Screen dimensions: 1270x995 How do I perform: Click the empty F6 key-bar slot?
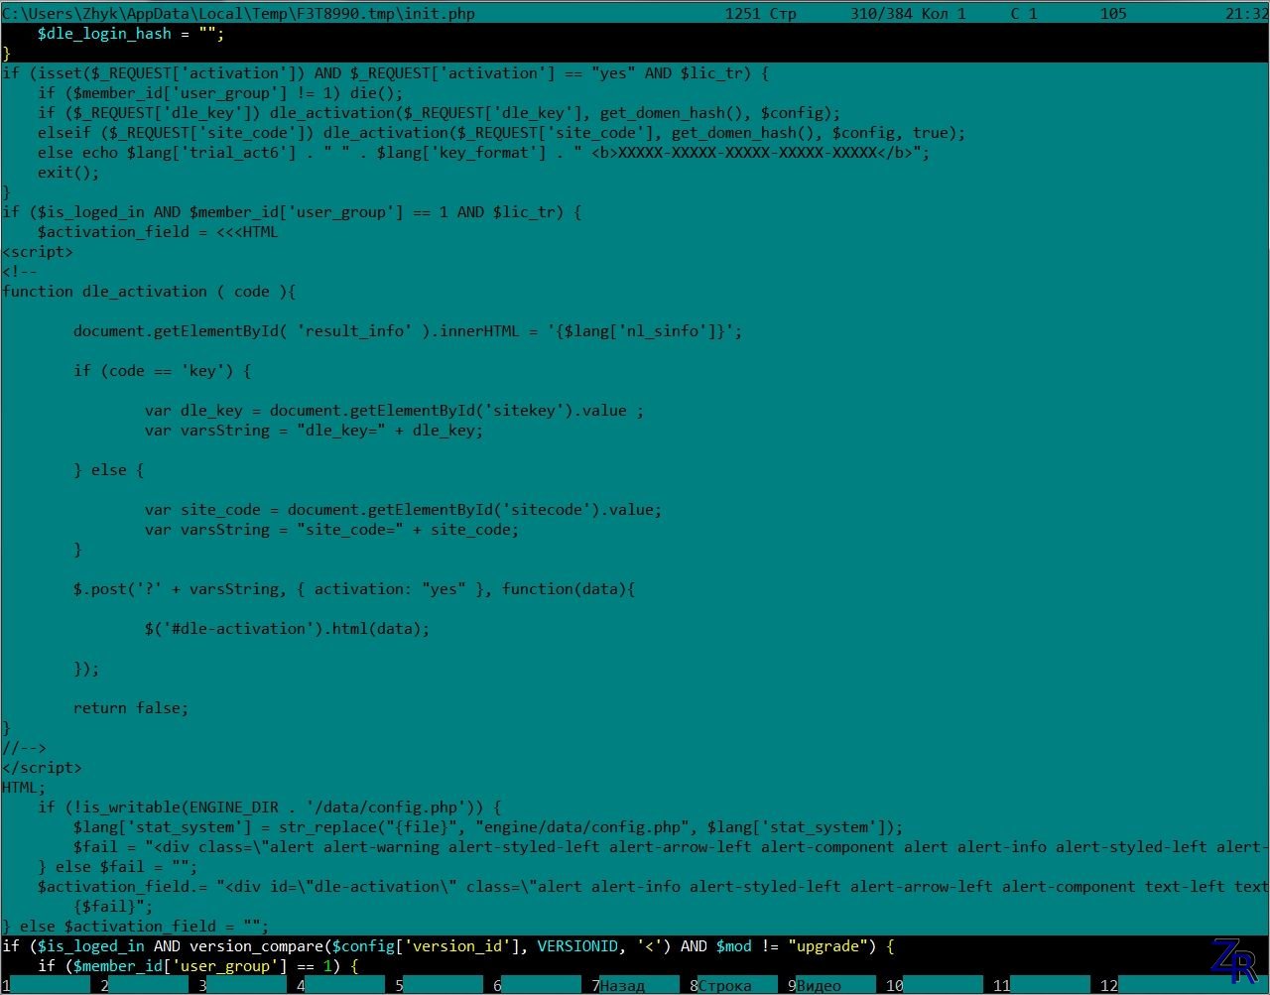(x=542, y=985)
